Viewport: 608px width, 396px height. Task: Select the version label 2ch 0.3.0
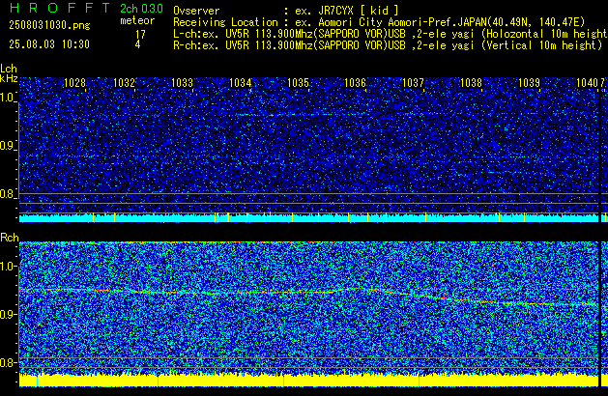click(x=141, y=9)
